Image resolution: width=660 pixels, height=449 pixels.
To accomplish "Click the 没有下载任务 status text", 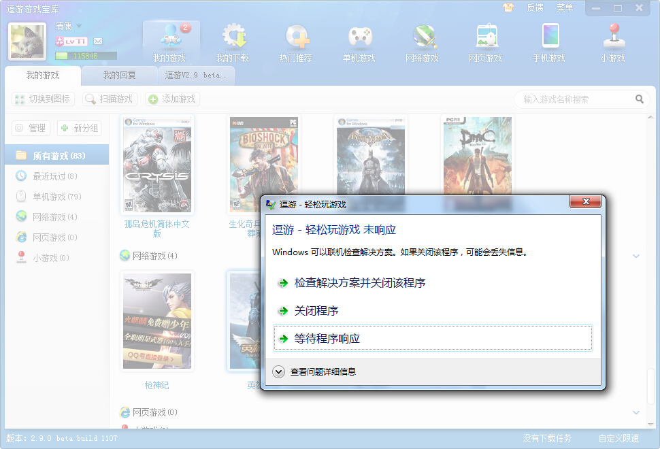I will pyautogui.click(x=547, y=439).
